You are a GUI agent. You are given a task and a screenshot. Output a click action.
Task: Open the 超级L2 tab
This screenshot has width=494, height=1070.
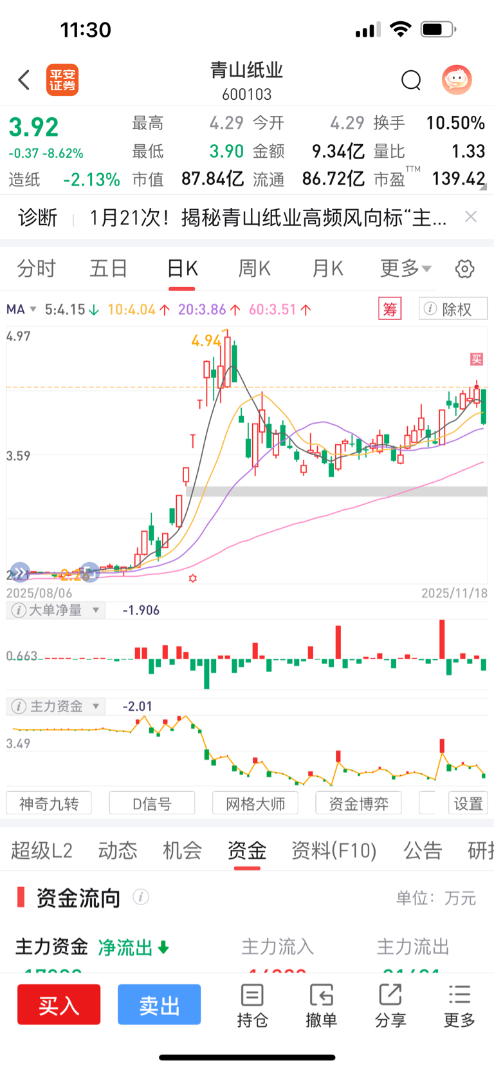pyautogui.click(x=42, y=850)
